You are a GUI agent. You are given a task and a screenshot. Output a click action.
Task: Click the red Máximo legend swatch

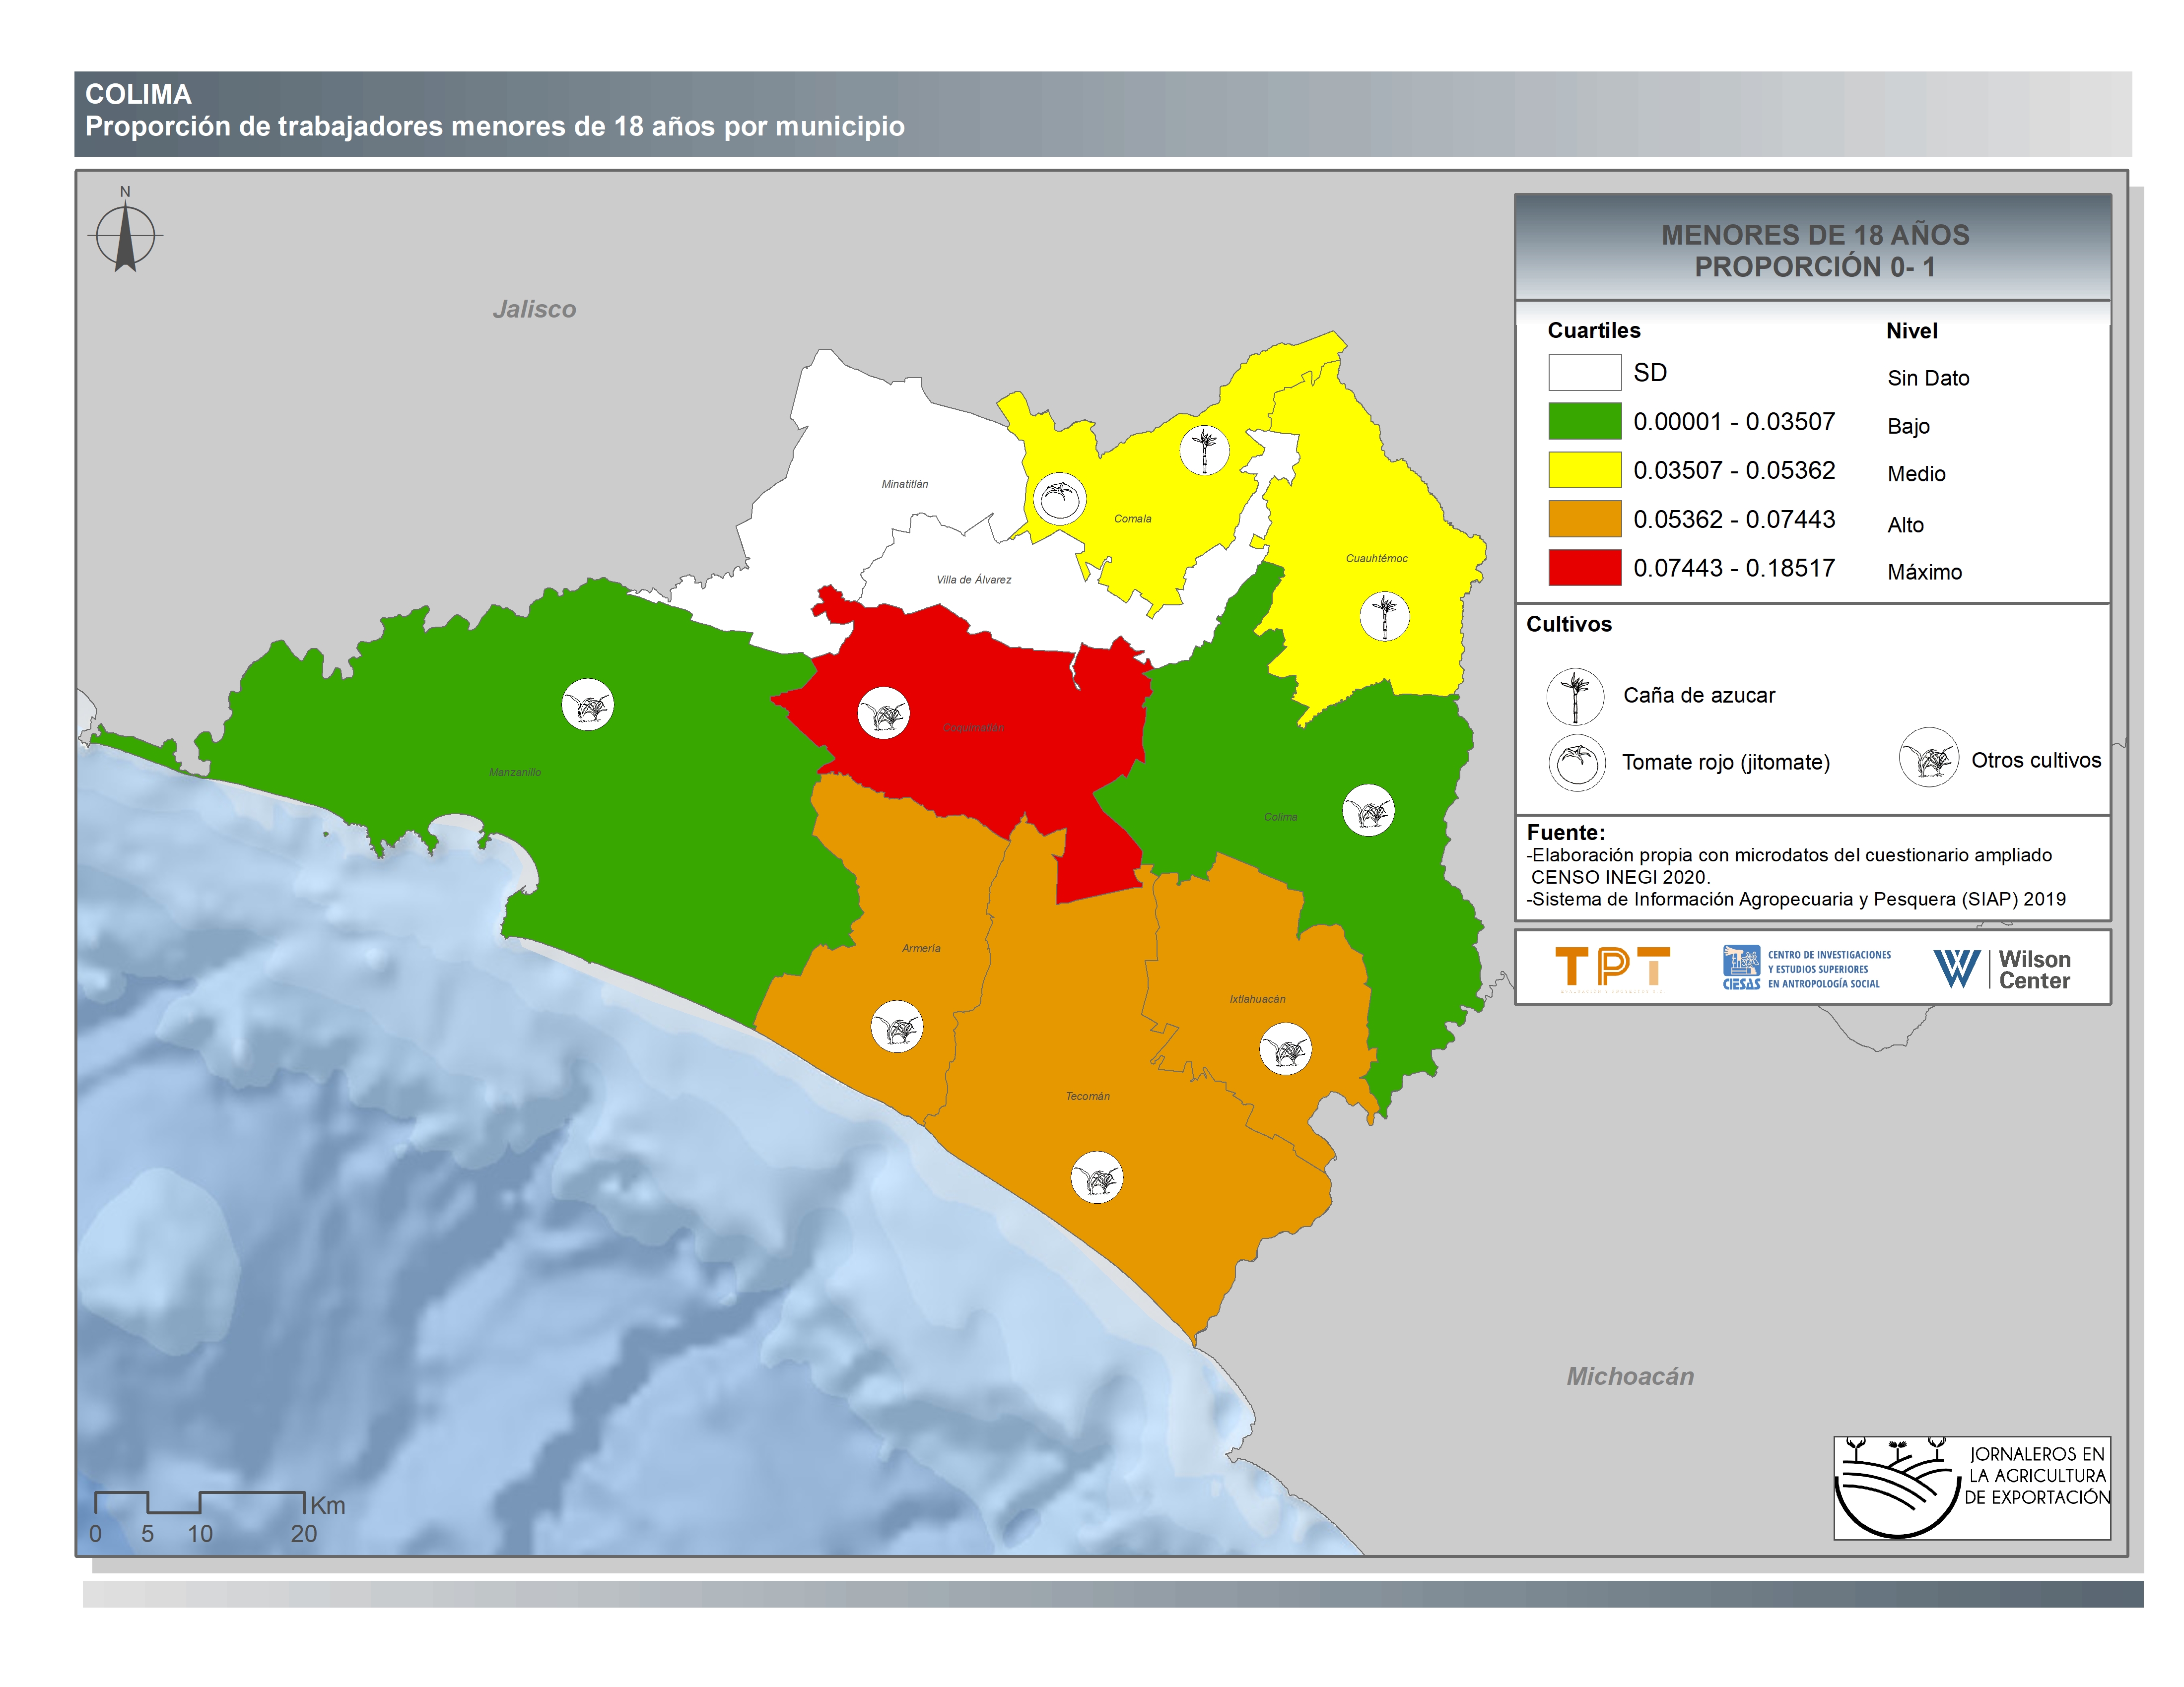coord(1584,568)
